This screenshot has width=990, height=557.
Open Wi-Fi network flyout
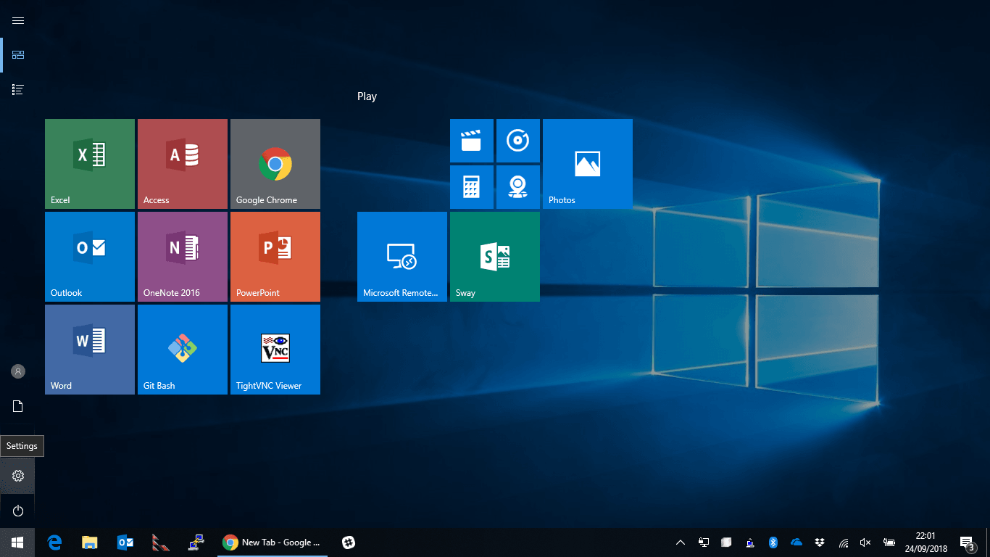pyautogui.click(x=844, y=542)
